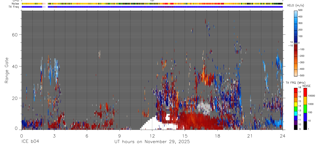Click the '-200' velocity scale value
This screenshot has width=318, height=147.
pyautogui.click(x=301, y=56)
